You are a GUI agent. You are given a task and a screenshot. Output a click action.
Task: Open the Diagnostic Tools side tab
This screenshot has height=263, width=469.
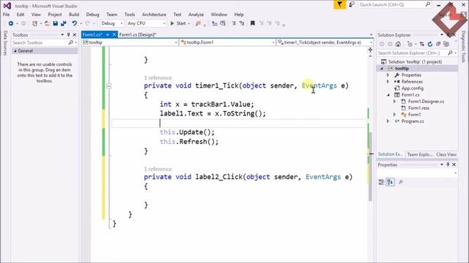coord(463,46)
